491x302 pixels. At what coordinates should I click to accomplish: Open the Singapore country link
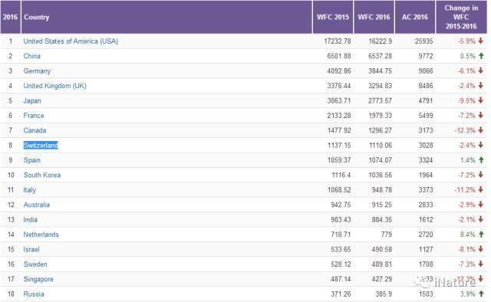click(38, 279)
